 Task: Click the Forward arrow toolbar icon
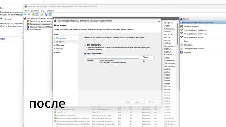click(29, 14)
